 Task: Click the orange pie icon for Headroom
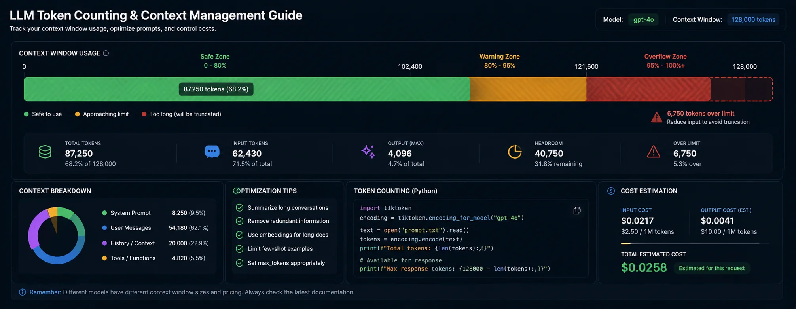tap(515, 152)
